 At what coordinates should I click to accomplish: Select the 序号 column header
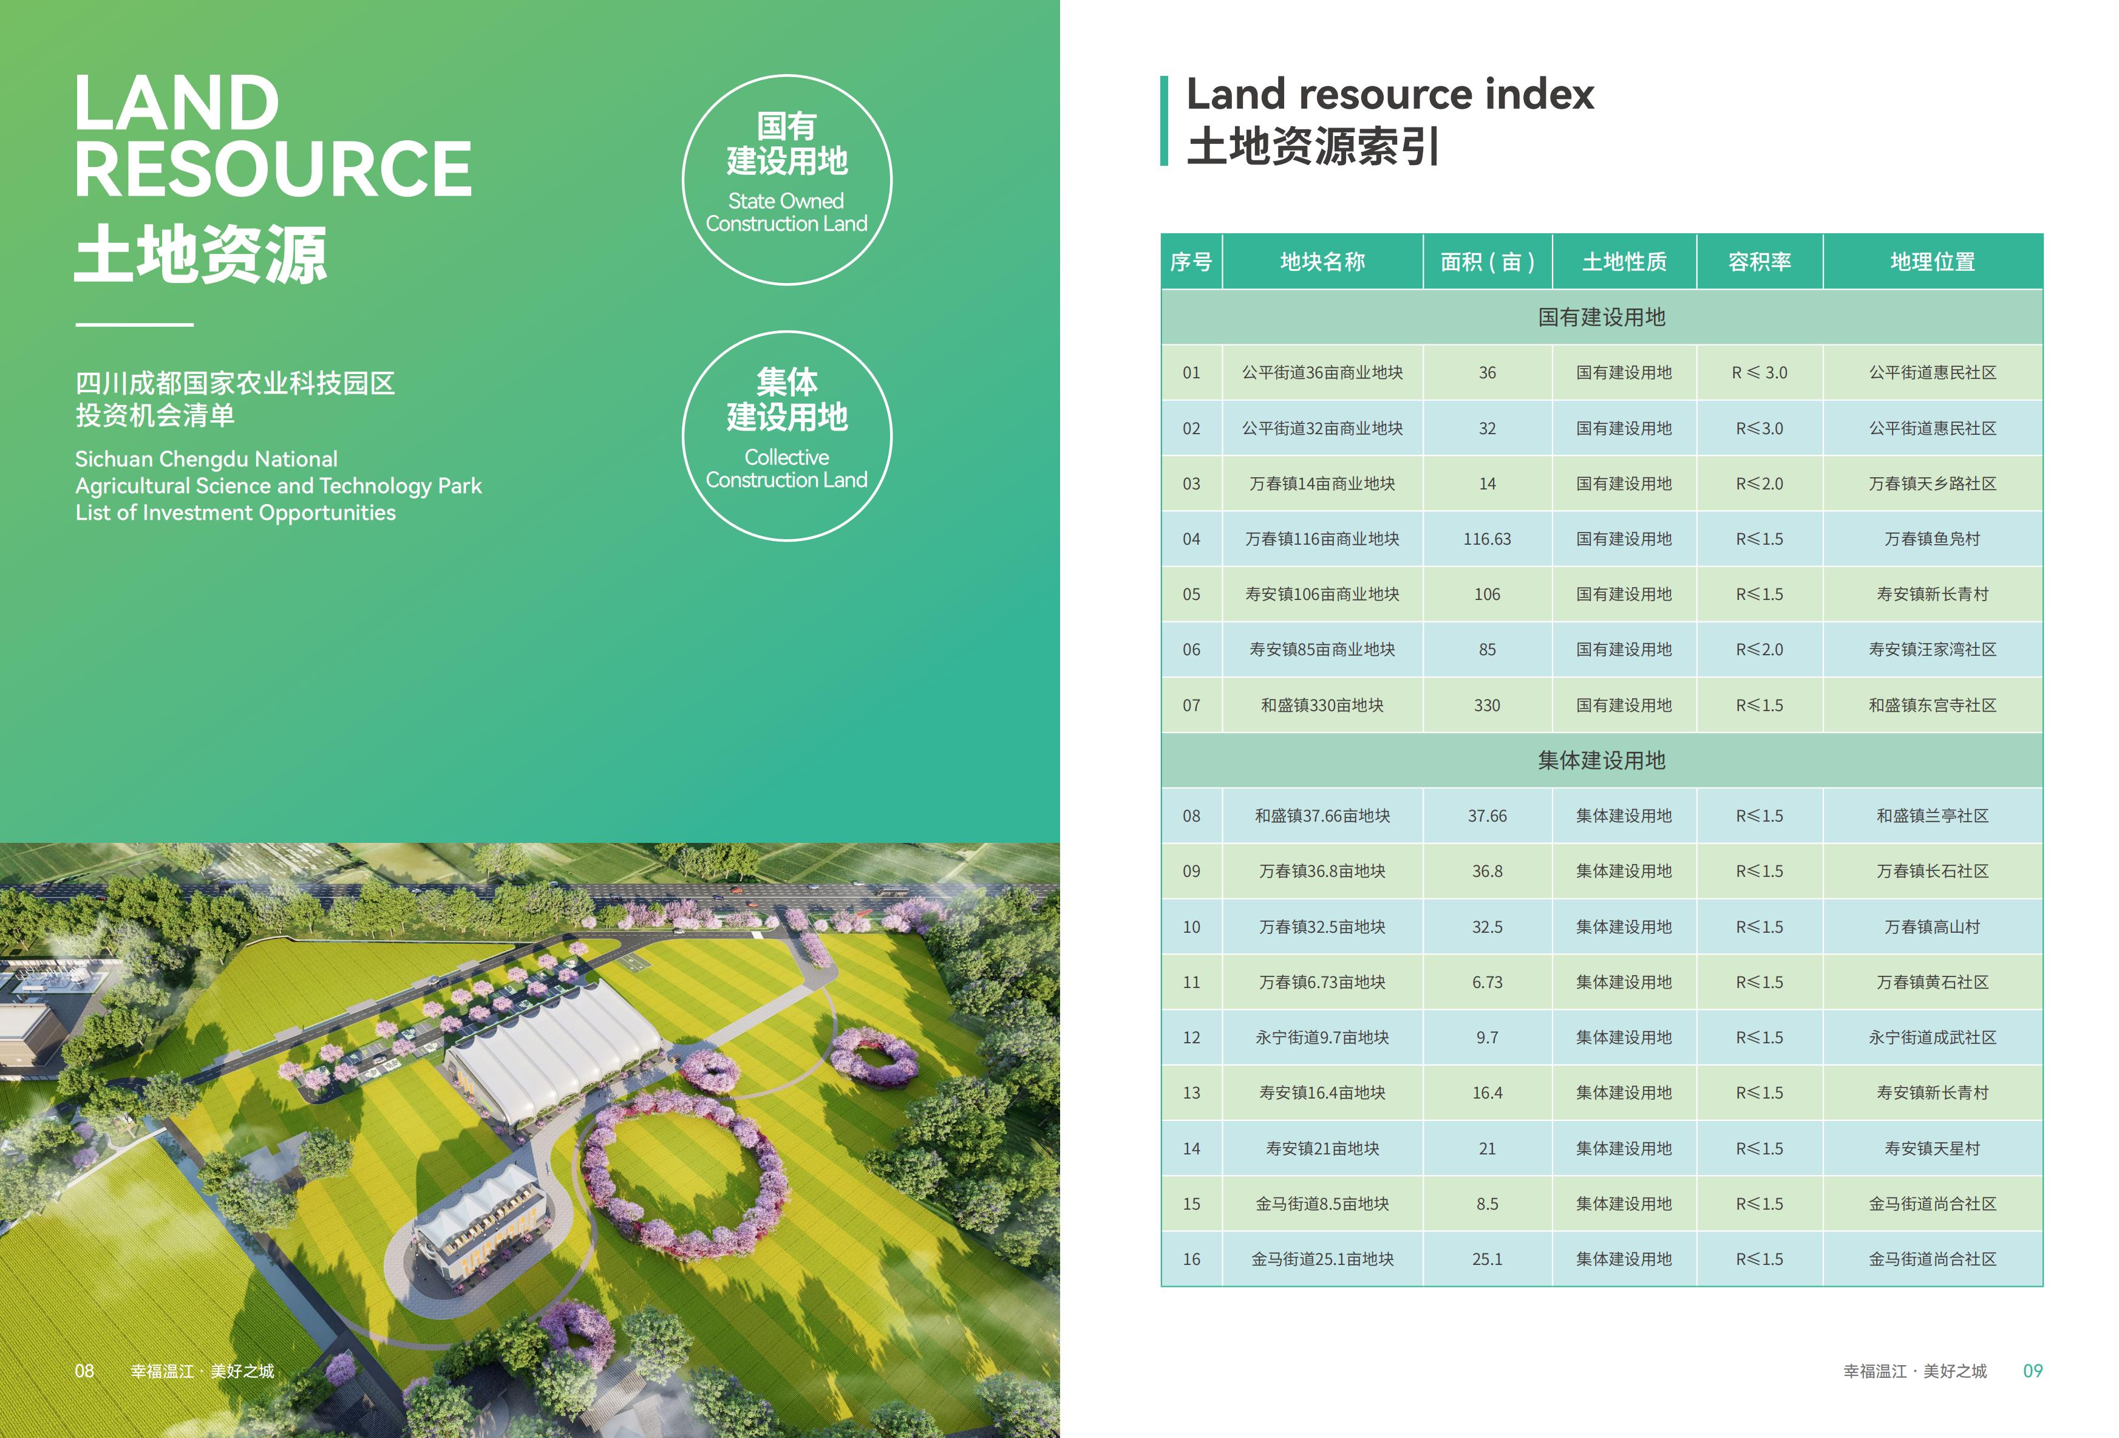point(1191,262)
